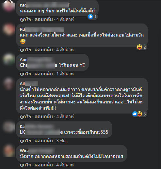
Task: Open the haha reaction count on Ru comment
Action: click(141, 47)
